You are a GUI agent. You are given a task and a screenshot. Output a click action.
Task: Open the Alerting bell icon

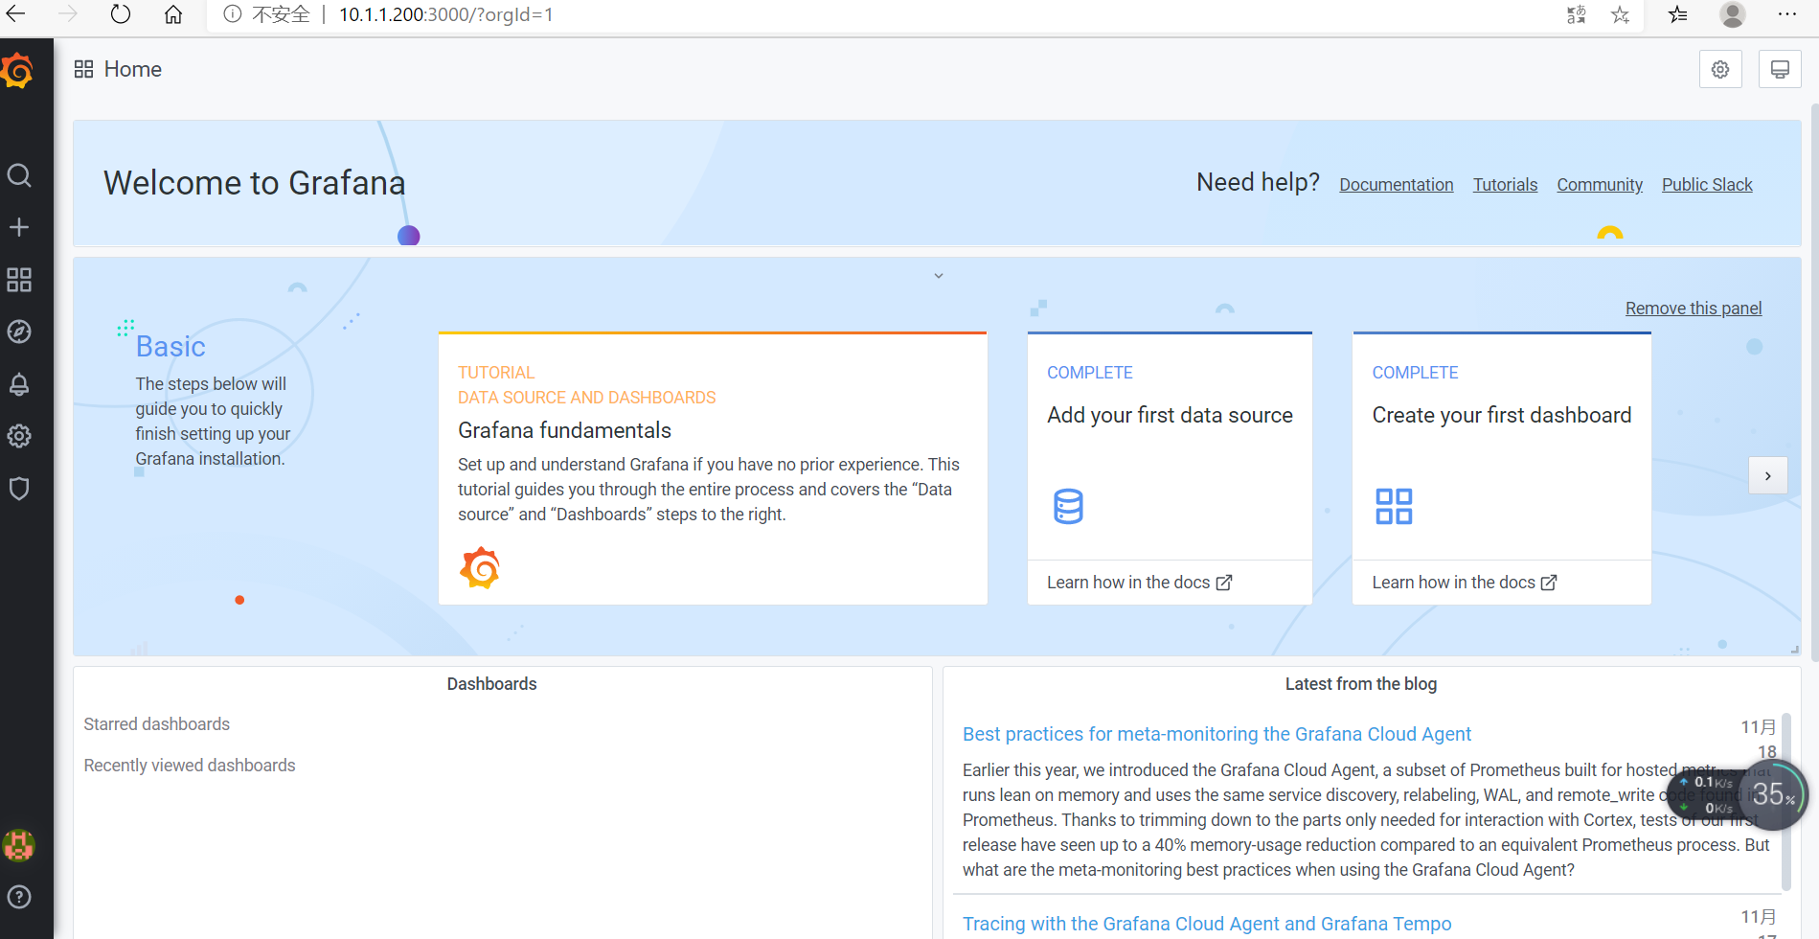point(19,384)
